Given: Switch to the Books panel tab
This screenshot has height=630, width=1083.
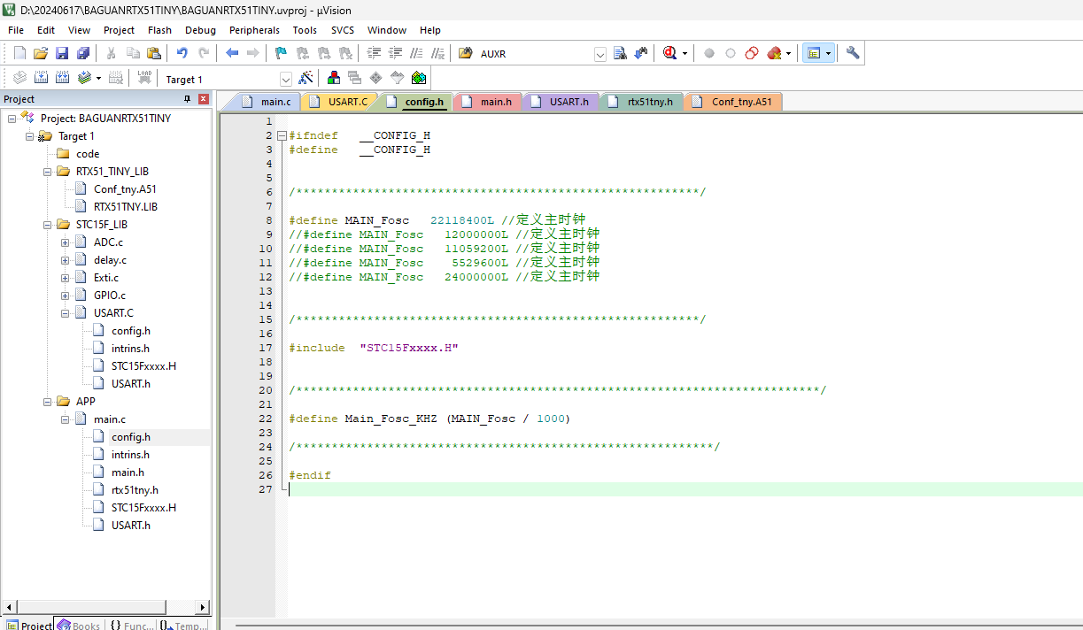Looking at the screenshot, I should coord(78,625).
